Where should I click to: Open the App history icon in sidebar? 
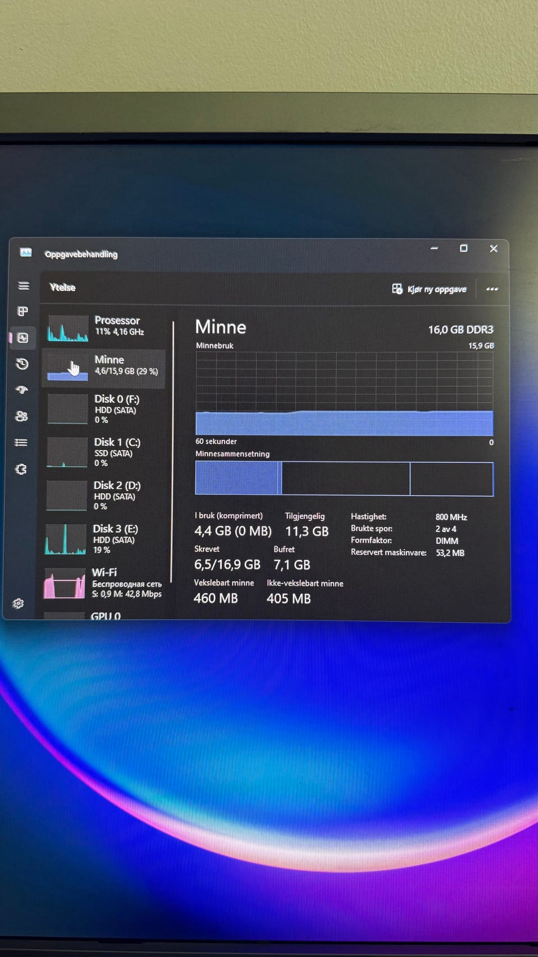pos(22,364)
